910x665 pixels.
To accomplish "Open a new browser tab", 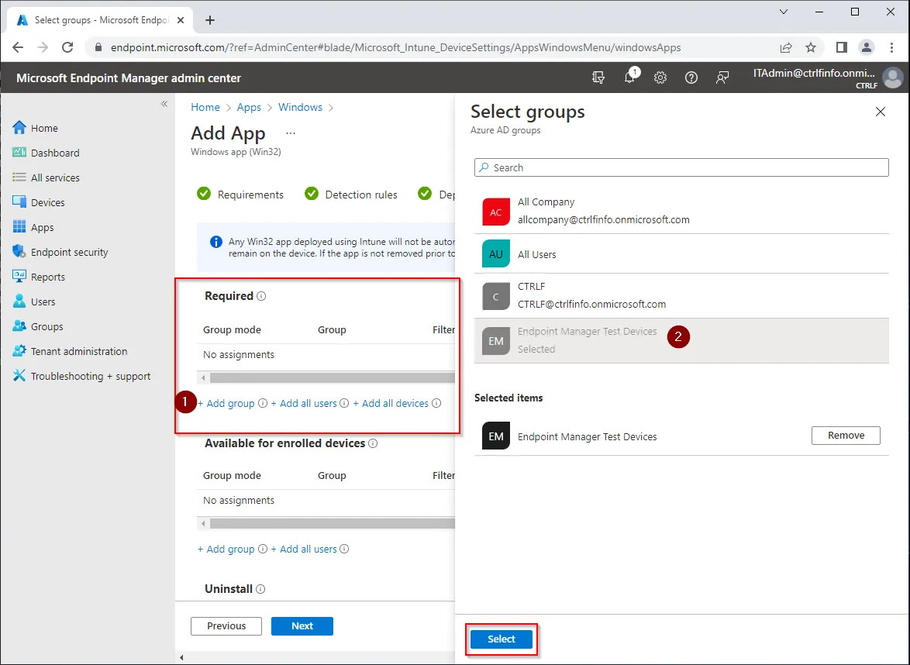I will click(210, 20).
